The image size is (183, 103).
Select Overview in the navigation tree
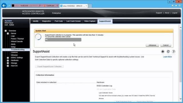(12, 31)
